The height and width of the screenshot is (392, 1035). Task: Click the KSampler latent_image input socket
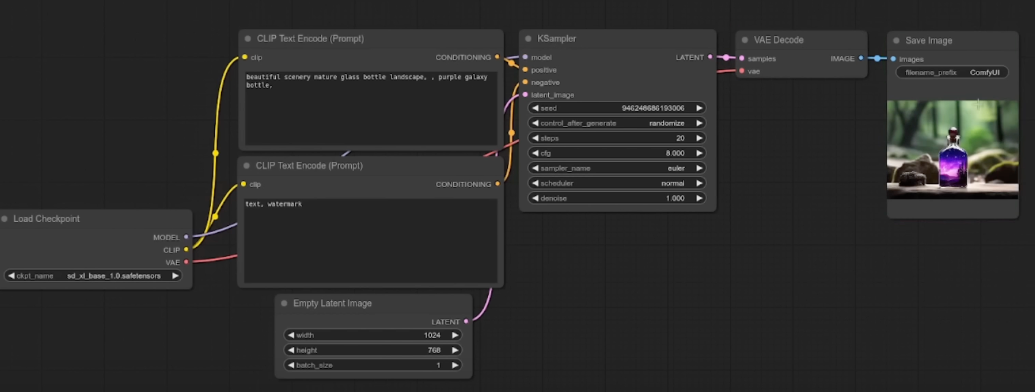(525, 95)
